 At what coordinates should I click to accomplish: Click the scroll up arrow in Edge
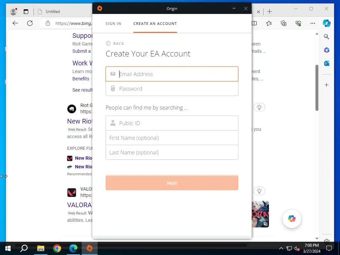[x=317, y=34]
